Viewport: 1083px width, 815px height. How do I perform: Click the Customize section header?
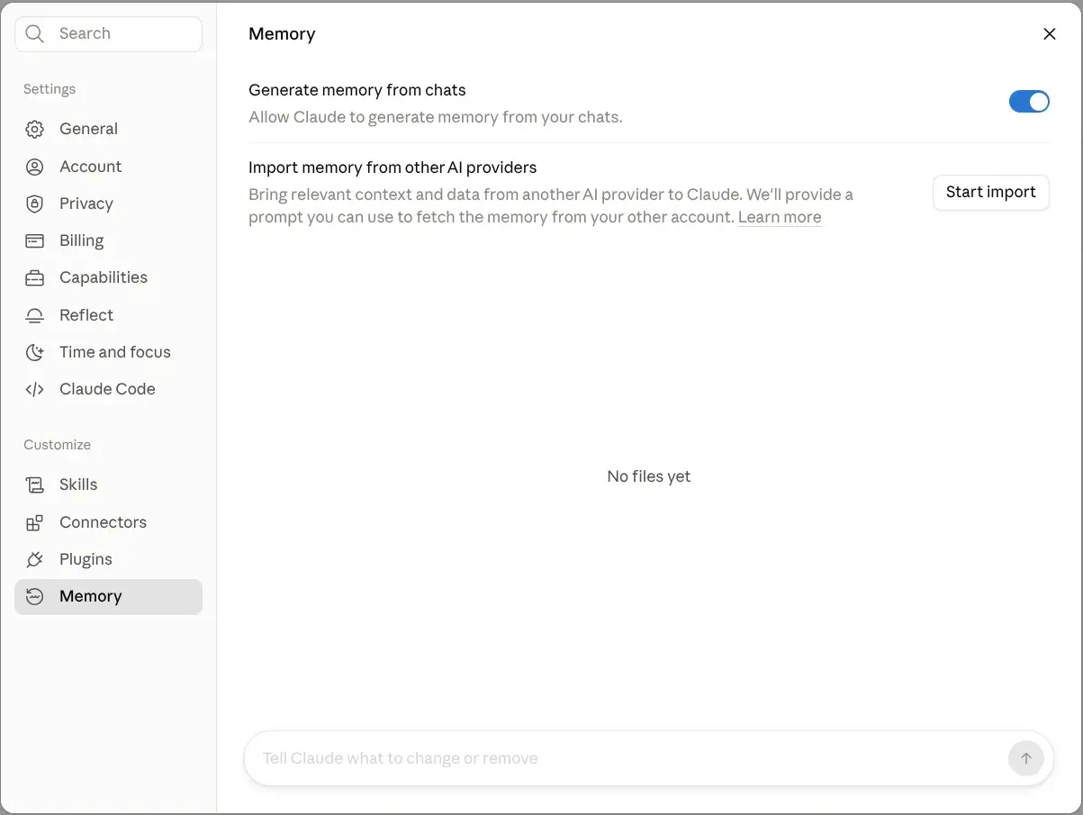pos(57,445)
